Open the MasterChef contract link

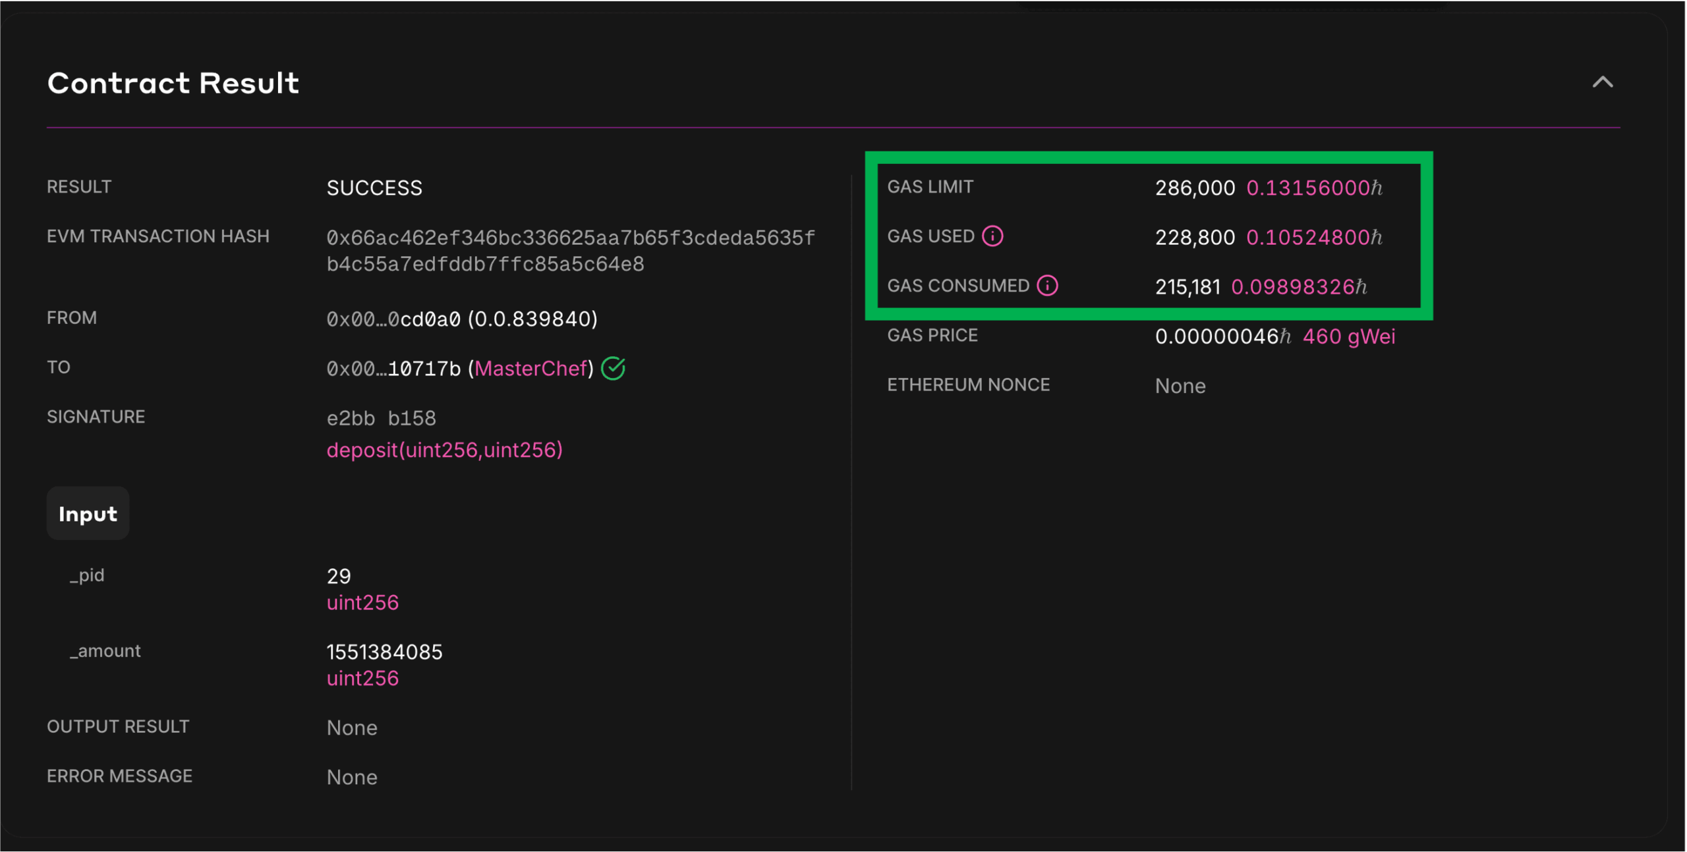530,368
